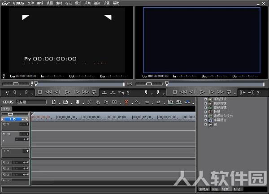Switch to the 信息 tab at bottom
Screen dimensions: 269x194
pos(215,189)
